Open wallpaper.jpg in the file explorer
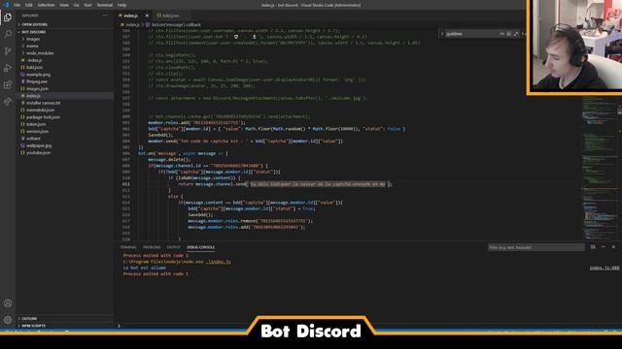This screenshot has width=622, height=349. [x=39, y=145]
